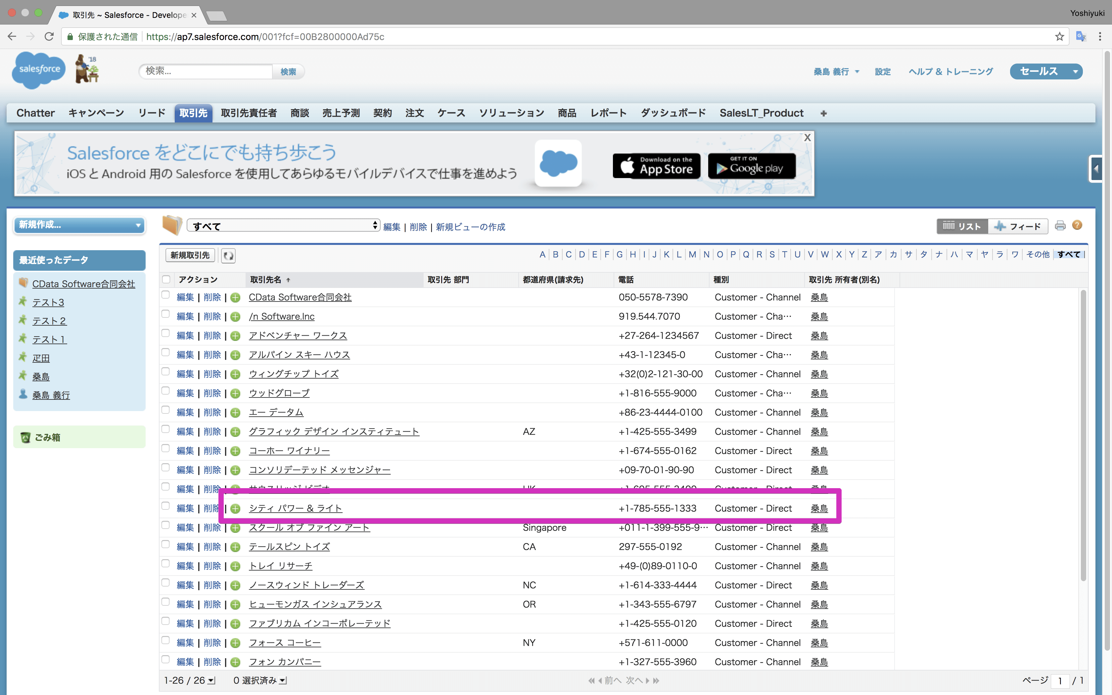The width and height of the screenshot is (1112, 695).
Task: Click 削除 for the ウッドグローブ row
Action: [x=212, y=394]
